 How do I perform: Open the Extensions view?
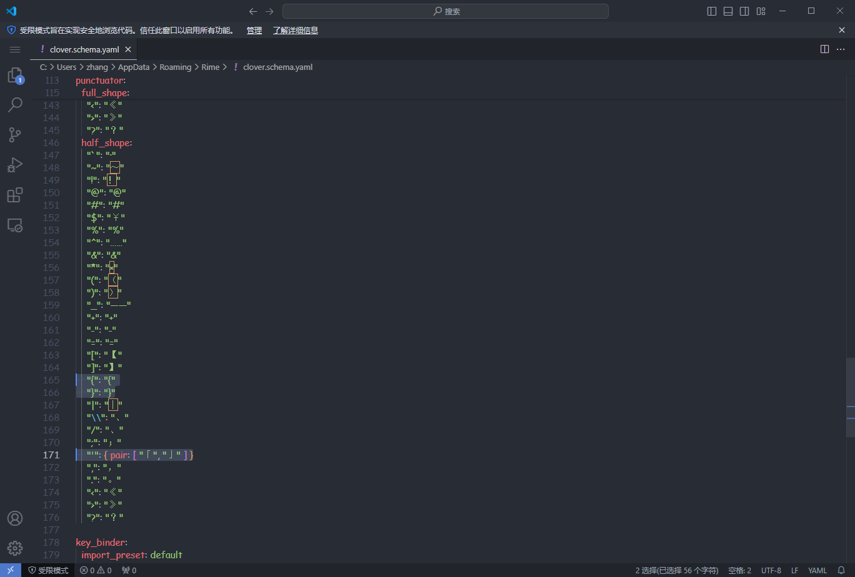tap(15, 195)
